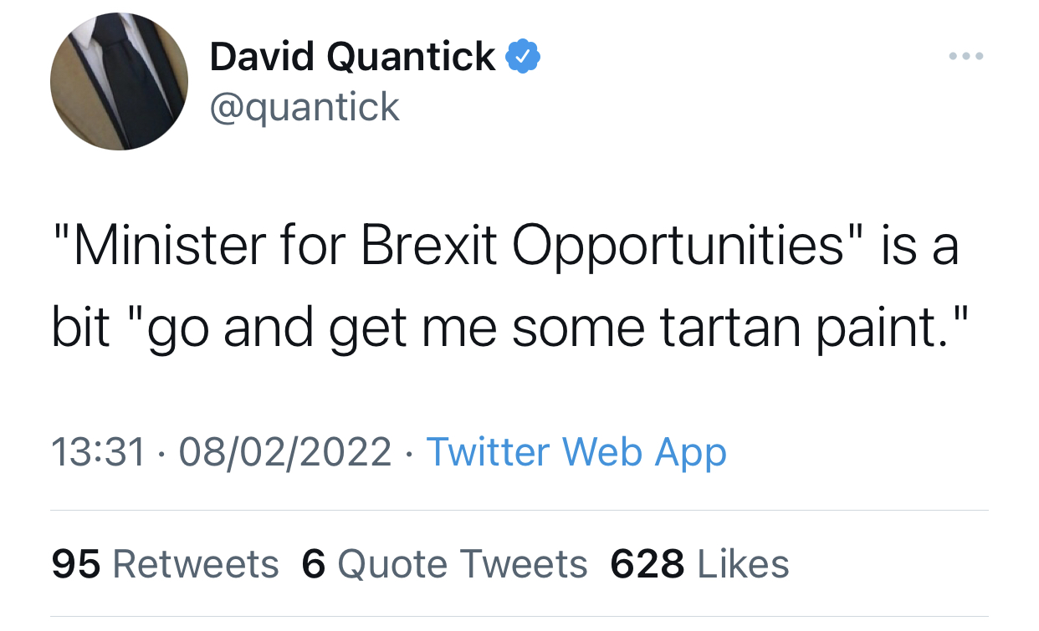Click the David Quantick display name
The image size is (1039, 631).
point(352,57)
